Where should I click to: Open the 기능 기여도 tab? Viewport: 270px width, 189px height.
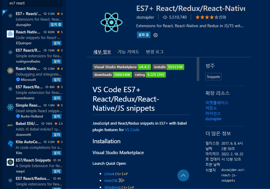coord(128,52)
